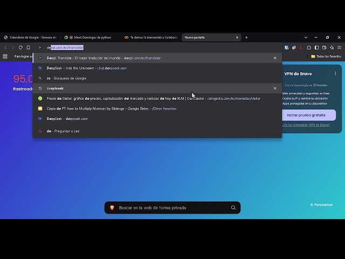Image resolution: width=345 pixels, height=259 pixels.
Task: Go forward using the forward arrow
Action: point(13,47)
